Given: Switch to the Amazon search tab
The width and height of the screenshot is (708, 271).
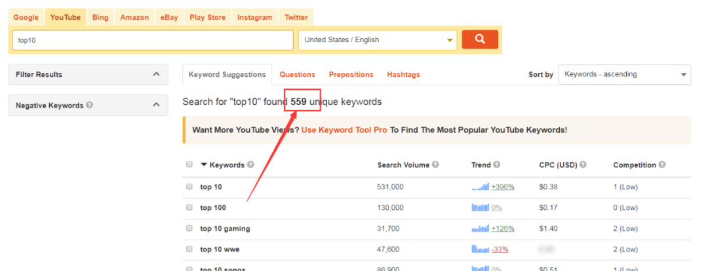Looking at the screenshot, I should (134, 18).
